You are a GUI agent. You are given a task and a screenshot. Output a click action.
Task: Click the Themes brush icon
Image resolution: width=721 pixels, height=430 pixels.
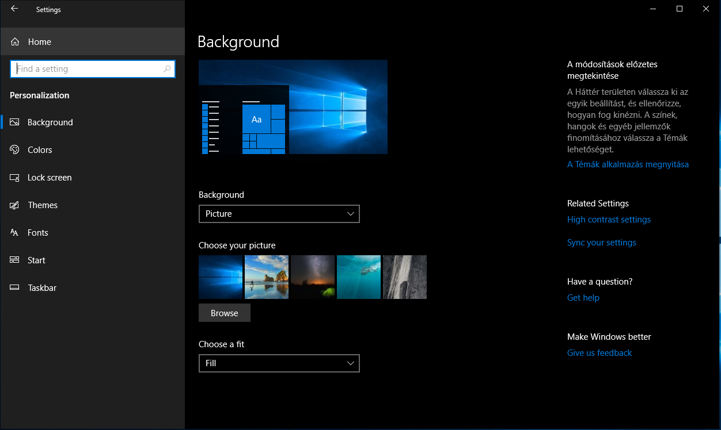tap(15, 205)
